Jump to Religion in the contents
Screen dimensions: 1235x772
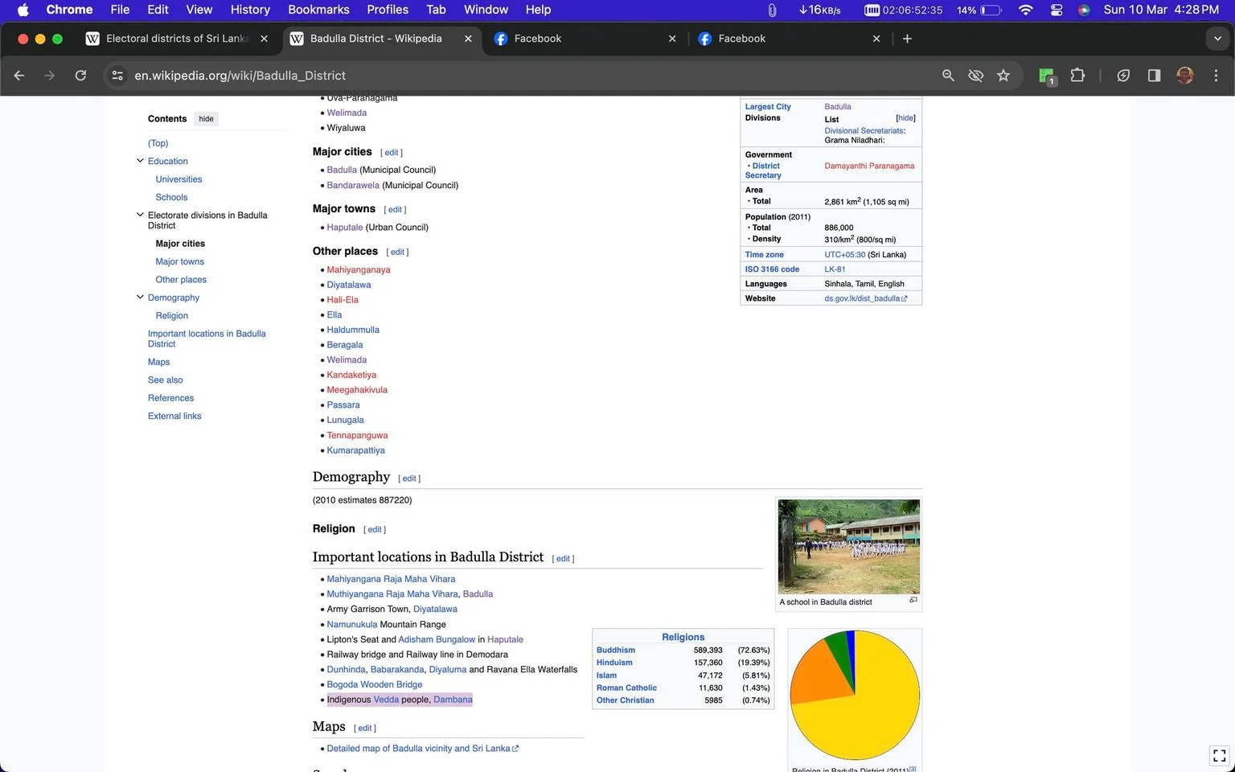tap(171, 315)
